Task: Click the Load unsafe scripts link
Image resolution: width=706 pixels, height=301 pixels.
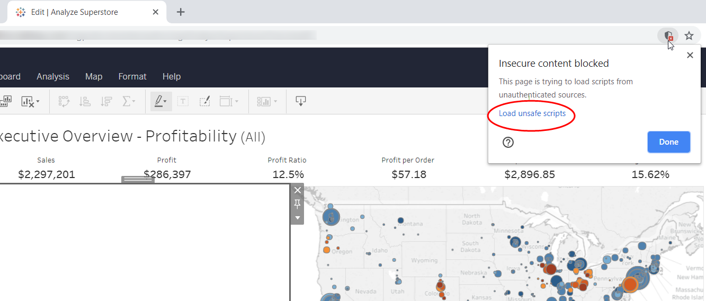Action: pyautogui.click(x=532, y=113)
